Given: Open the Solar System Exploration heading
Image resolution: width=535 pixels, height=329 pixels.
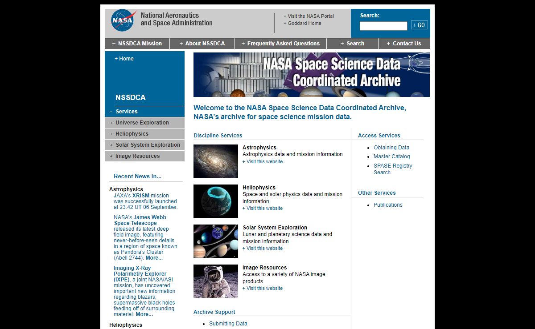Looking at the screenshot, I should pos(275,228).
